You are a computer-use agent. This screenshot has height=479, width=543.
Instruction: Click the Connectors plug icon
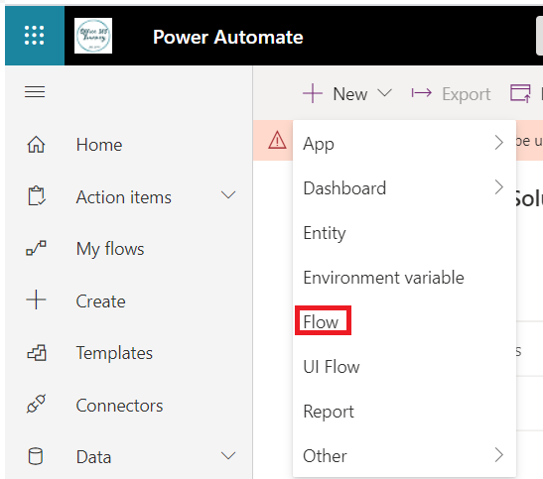[36, 404]
